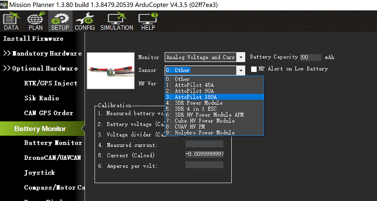
Task: Click the Current (Calced) value field
Action: tap(204, 154)
